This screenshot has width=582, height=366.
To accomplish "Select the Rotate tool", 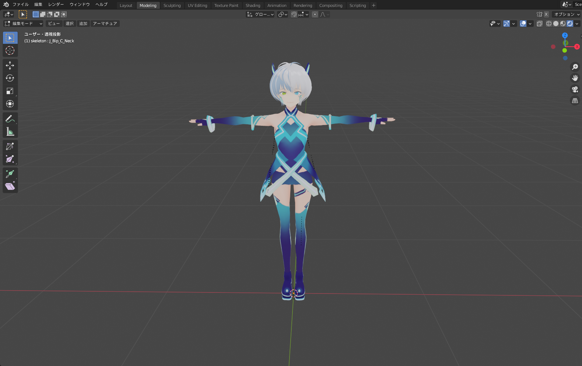I will coord(10,78).
